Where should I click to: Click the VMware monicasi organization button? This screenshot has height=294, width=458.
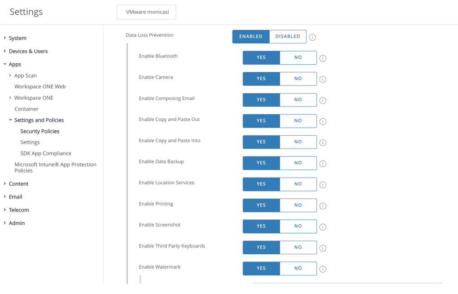coord(147,12)
